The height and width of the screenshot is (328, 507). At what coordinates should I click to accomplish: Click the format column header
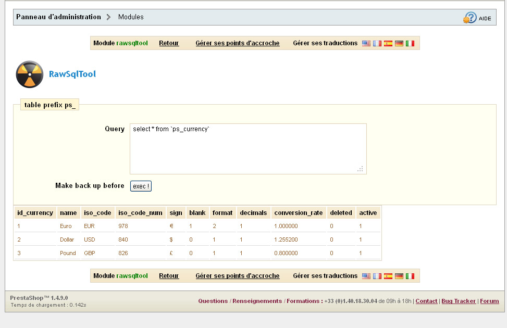(222, 212)
